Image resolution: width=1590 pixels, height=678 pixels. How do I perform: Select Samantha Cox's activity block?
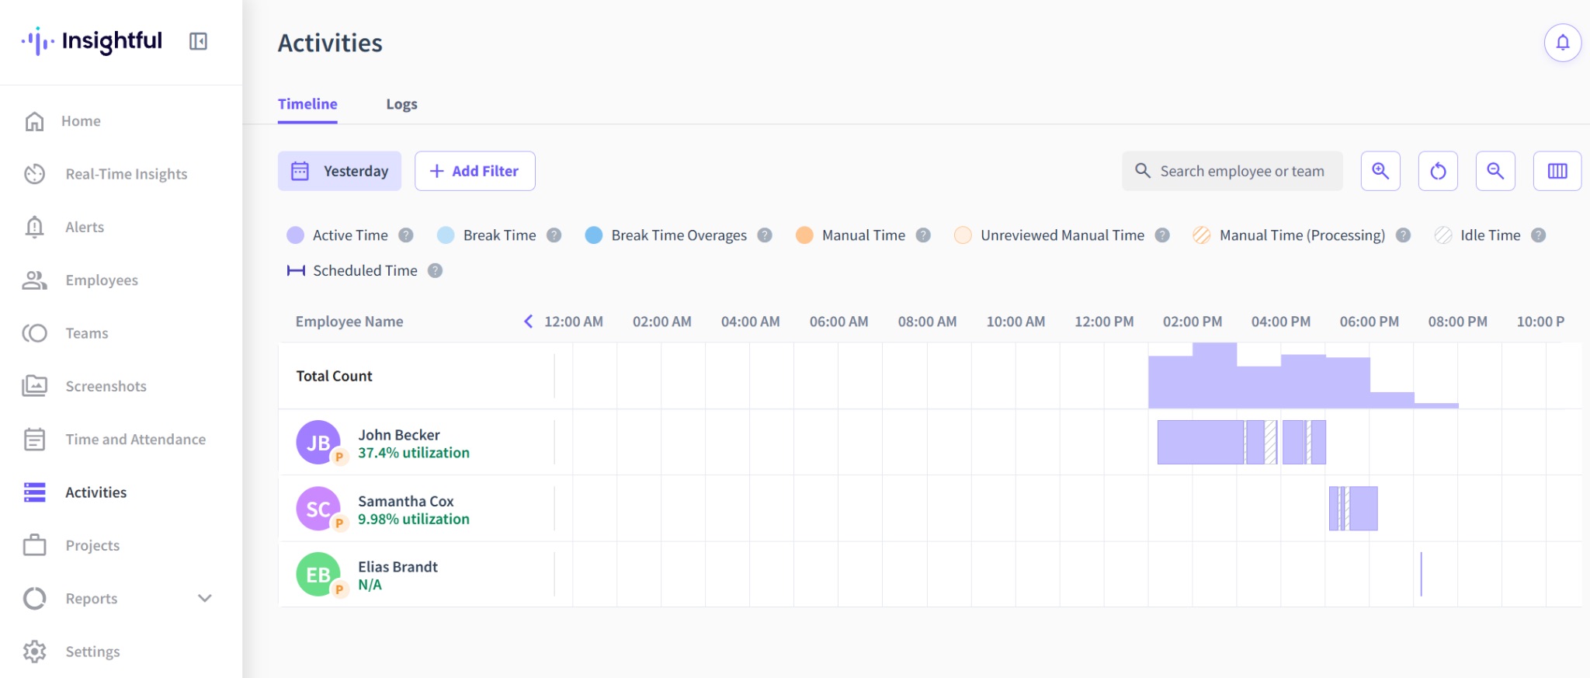coord(1363,509)
